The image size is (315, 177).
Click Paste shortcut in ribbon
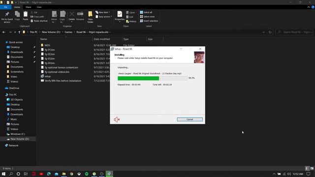pos(39,21)
